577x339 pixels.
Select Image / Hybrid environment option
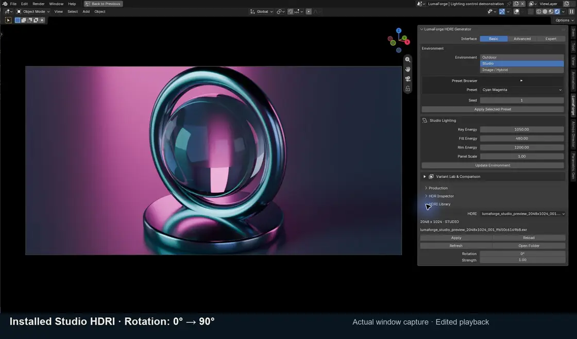[x=522, y=70]
